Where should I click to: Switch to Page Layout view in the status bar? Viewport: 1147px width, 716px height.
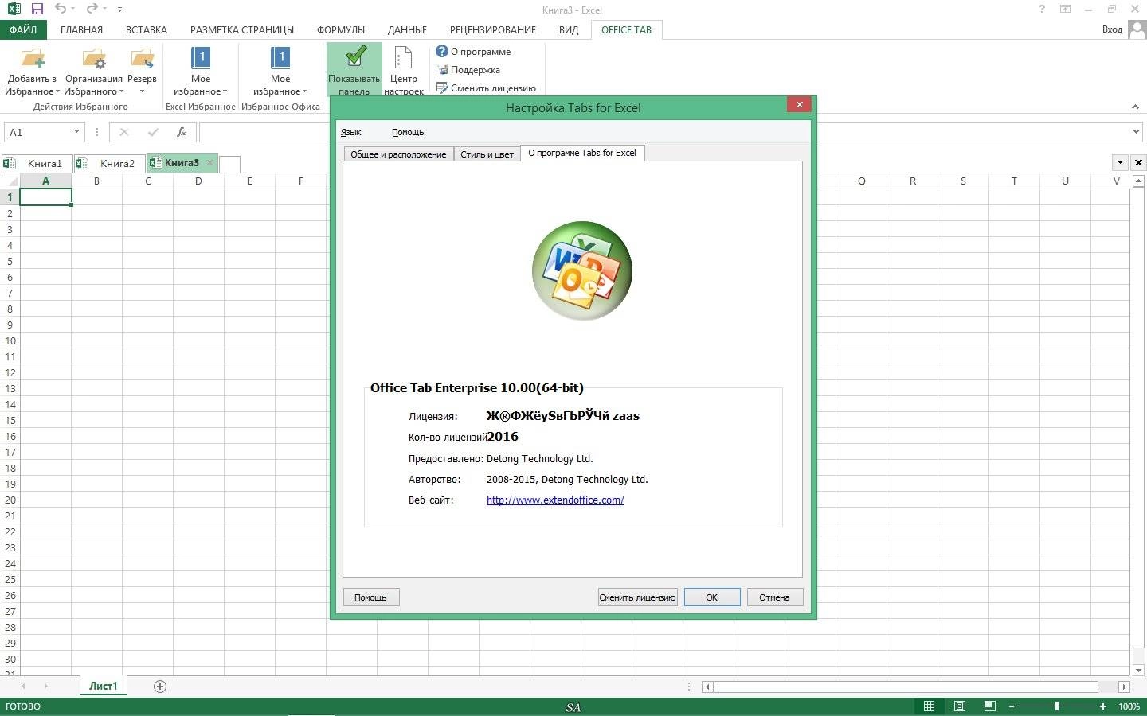pyautogui.click(x=960, y=706)
